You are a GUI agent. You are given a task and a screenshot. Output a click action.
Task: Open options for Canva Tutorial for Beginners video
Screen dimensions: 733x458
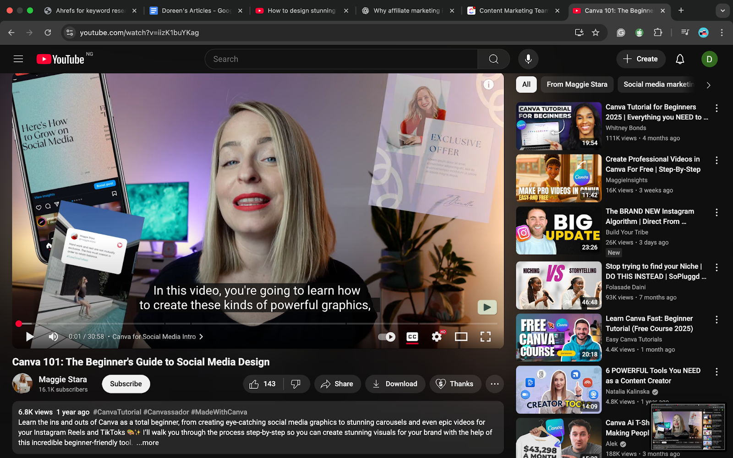[x=717, y=108]
